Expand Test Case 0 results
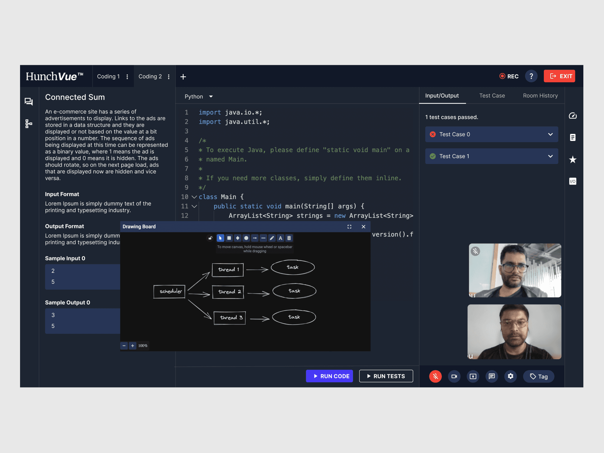Screen dimensions: 604x453 coord(550,134)
